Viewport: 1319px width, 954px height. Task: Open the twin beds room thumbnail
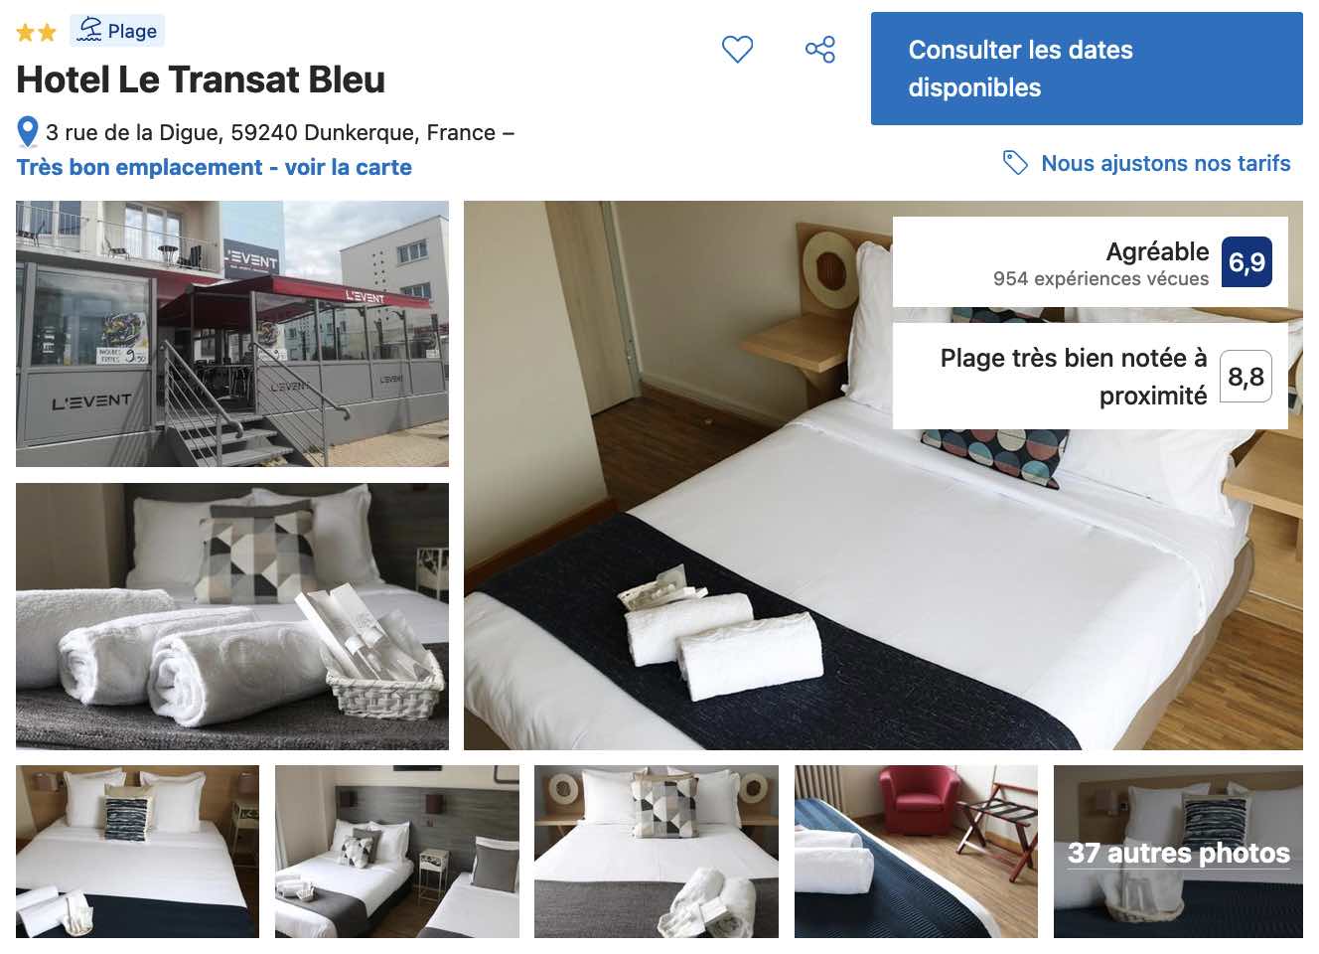(x=397, y=852)
